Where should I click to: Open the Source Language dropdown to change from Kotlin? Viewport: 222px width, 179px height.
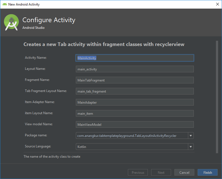point(191,147)
